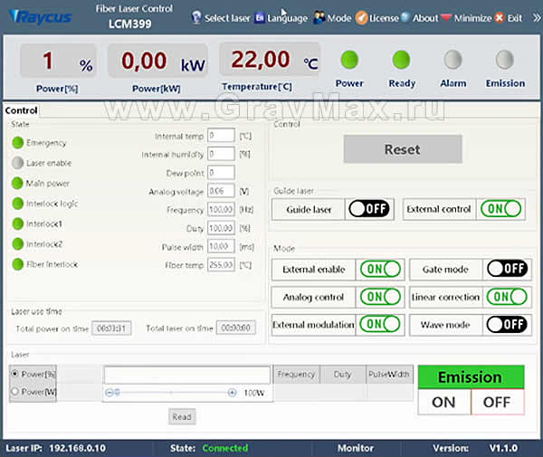Open the Mode menu
The height and width of the screenshot is (457, 543).
click(x=339, y=18)
